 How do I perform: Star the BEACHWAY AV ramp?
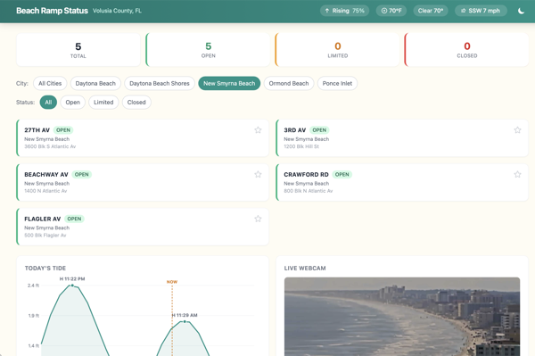coord(258,174)
